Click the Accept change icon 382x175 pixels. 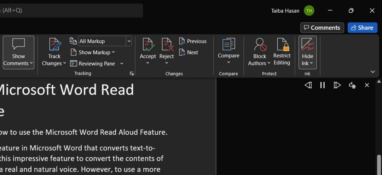pos(148,45)
